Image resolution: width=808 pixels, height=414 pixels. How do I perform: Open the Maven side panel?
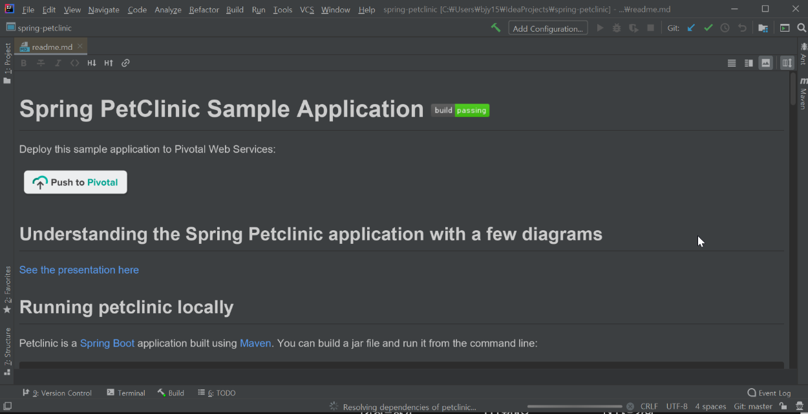[803, 94]
